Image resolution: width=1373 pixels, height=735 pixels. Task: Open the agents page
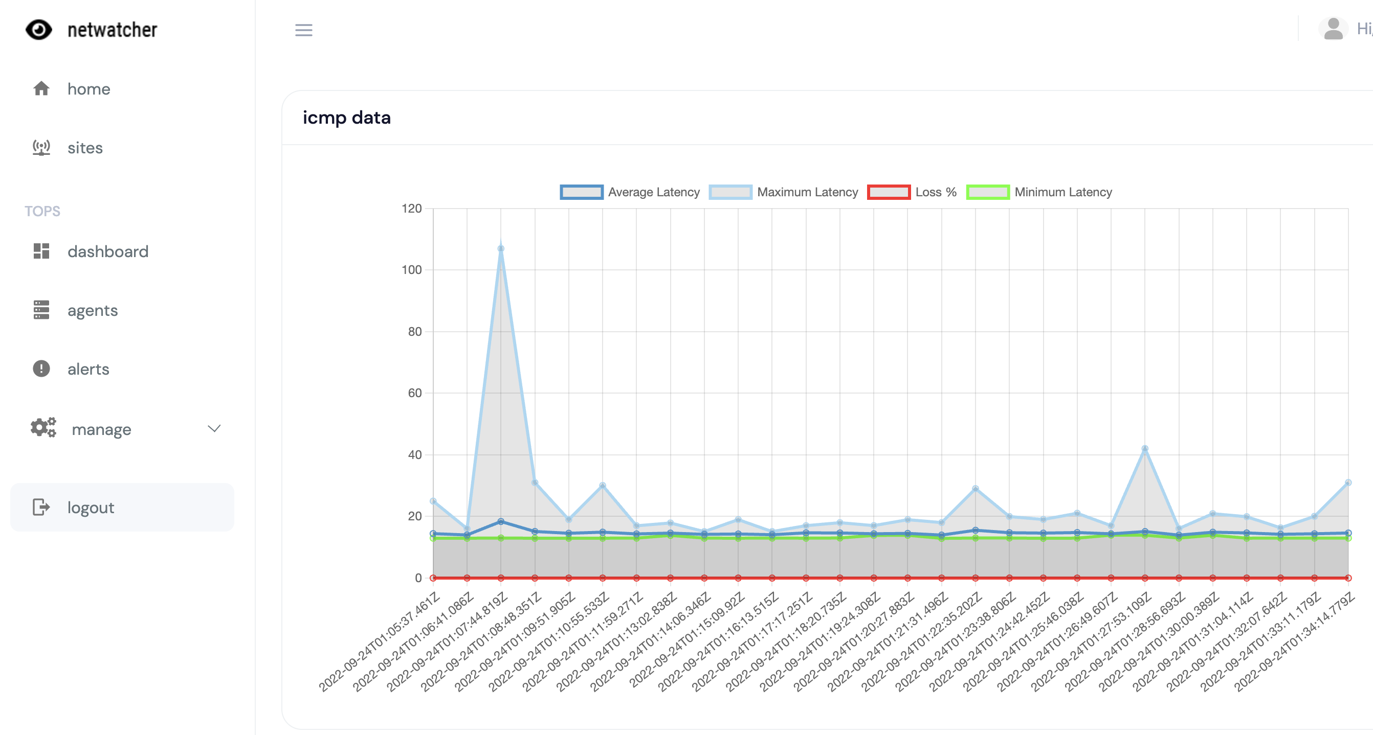pos(92,311)
